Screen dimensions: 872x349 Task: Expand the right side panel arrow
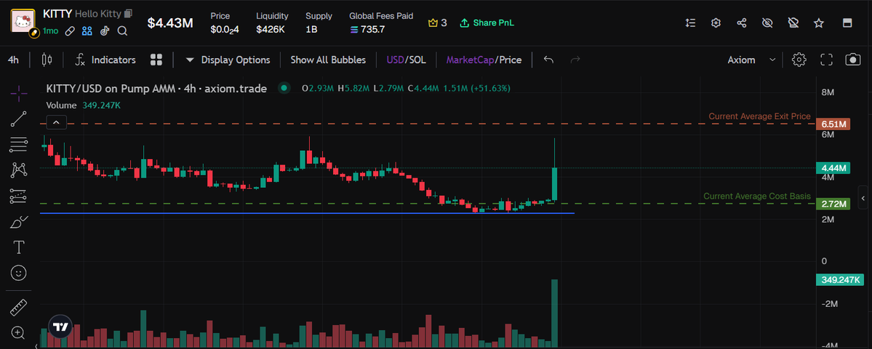pos(863,197)
